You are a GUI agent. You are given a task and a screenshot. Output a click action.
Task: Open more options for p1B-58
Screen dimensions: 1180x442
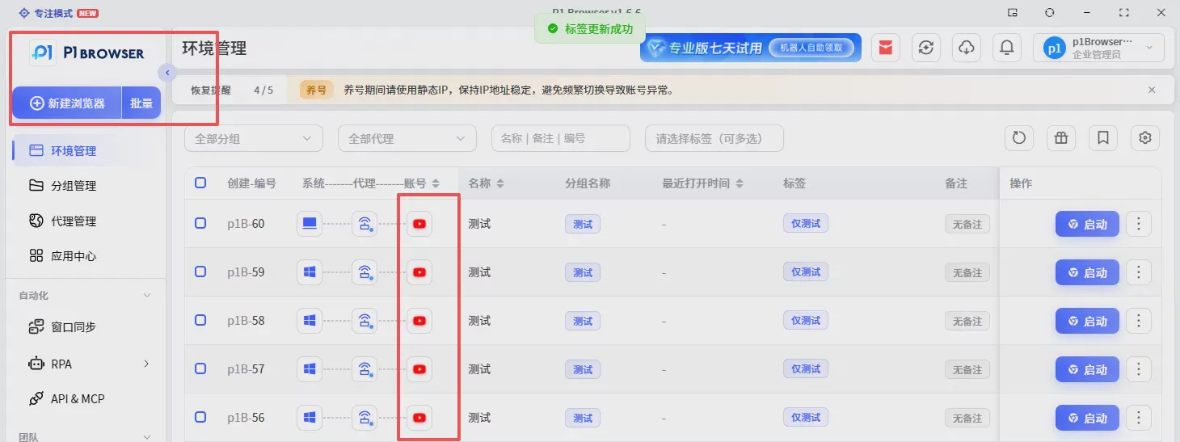pos(1139,321)
